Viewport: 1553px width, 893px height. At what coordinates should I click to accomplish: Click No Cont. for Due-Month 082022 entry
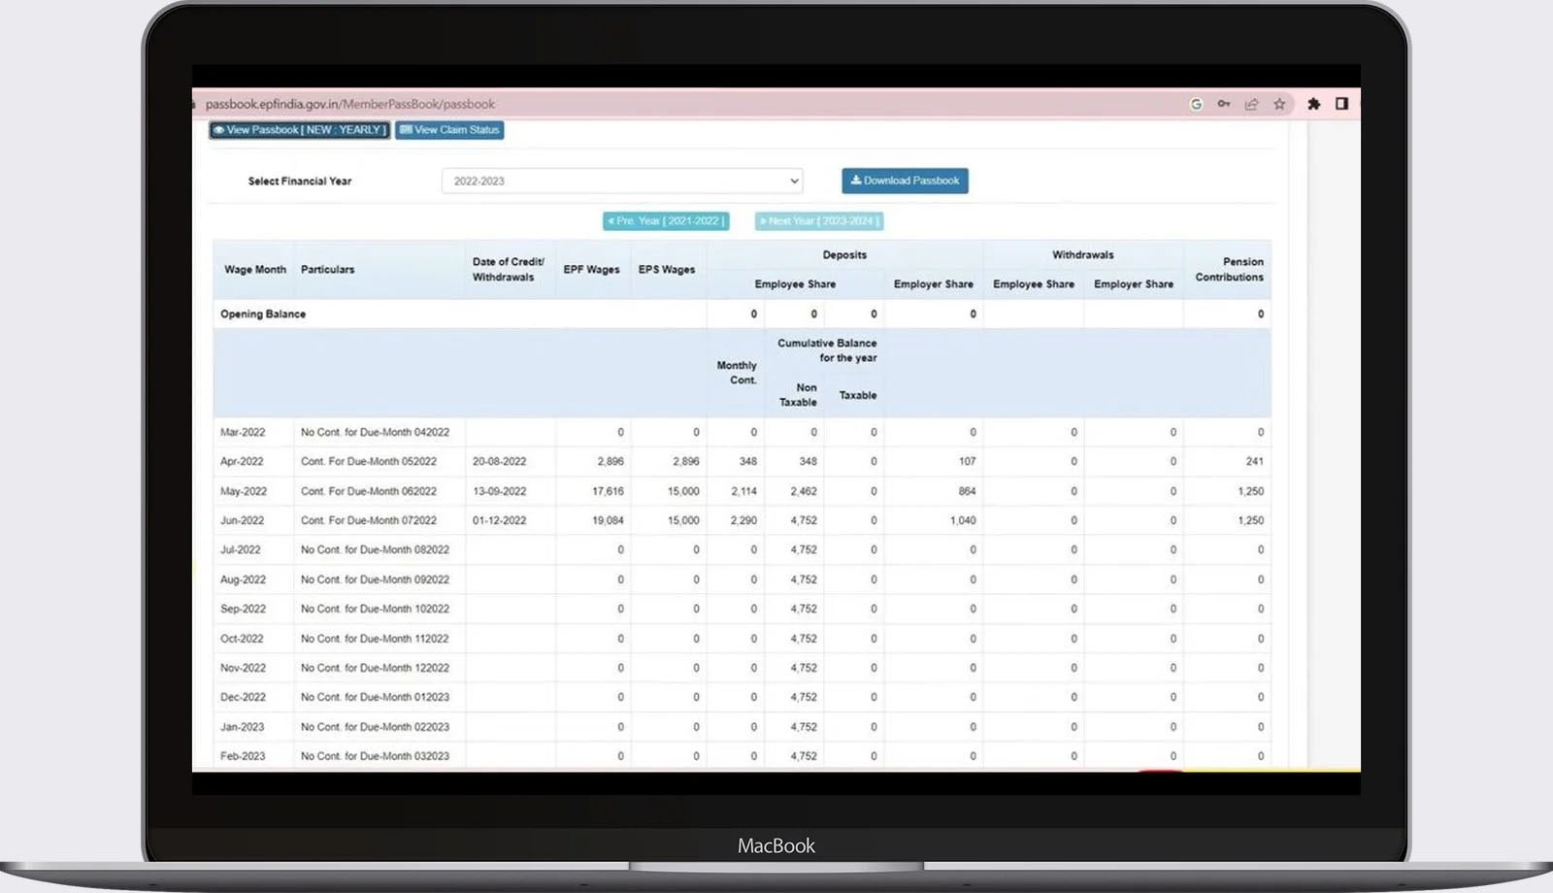click(375, 550)
